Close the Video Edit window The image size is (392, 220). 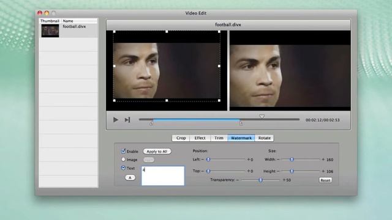click(x=40, y=13)
